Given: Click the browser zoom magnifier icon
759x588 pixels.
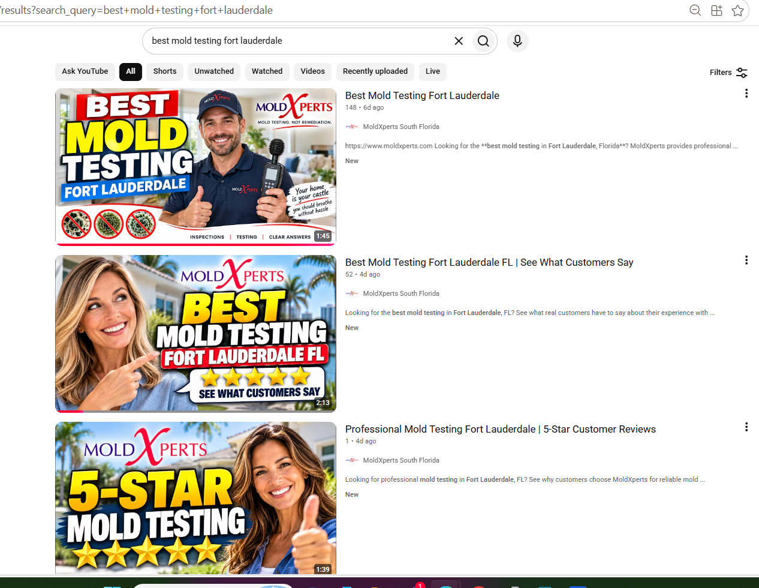Looking at the screenshot, I should 695,10.
